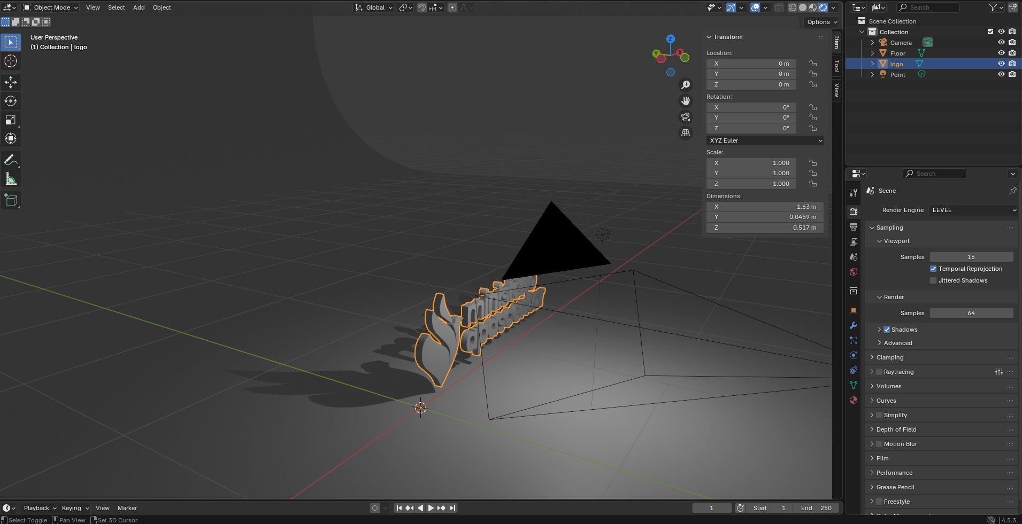The height and width of the screenshot is (524, 1022).
Task: Choose the Add Cube tool
Action: (x=11, y=200)
